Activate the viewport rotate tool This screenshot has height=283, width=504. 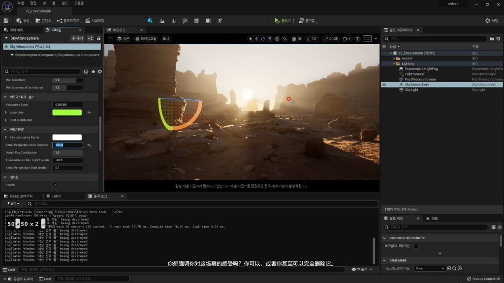(262, 39)
